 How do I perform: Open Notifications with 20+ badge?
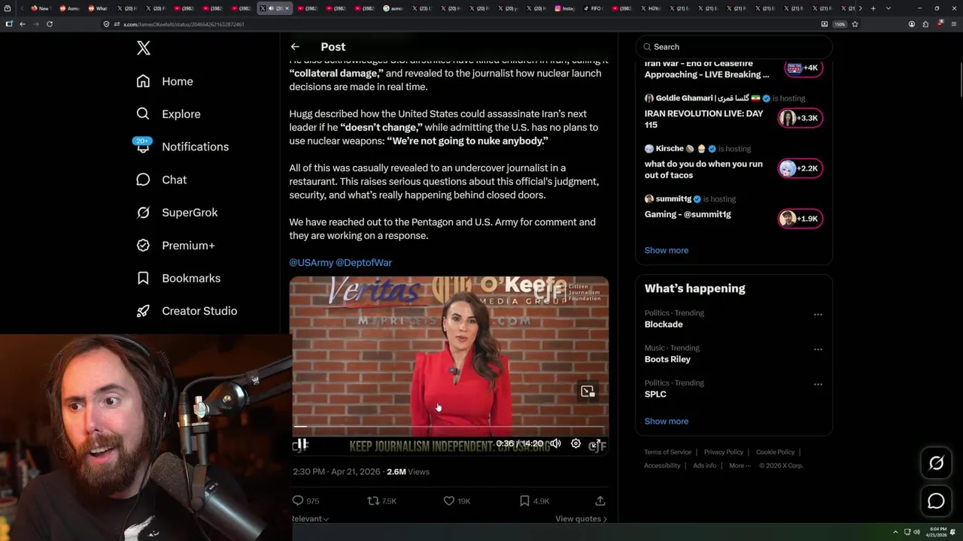click(182, 147)
